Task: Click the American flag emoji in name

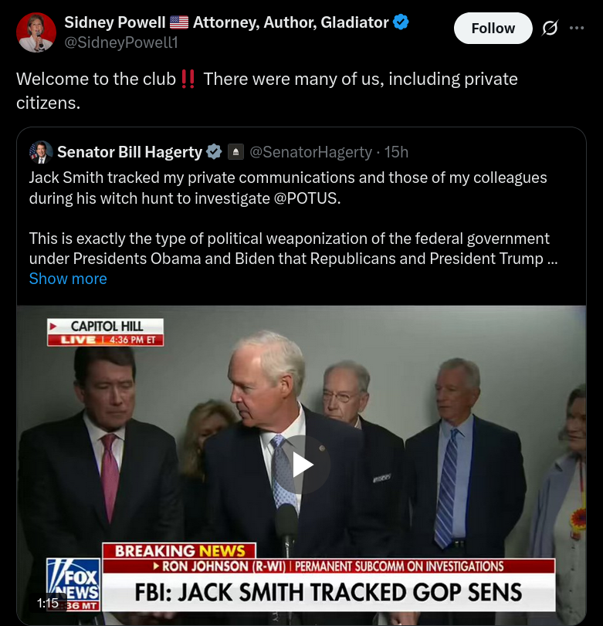Action: (x=178, y=22)
